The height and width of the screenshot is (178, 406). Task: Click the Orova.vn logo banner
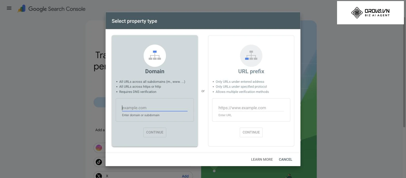pyautogui.click(x=370, y=13)
